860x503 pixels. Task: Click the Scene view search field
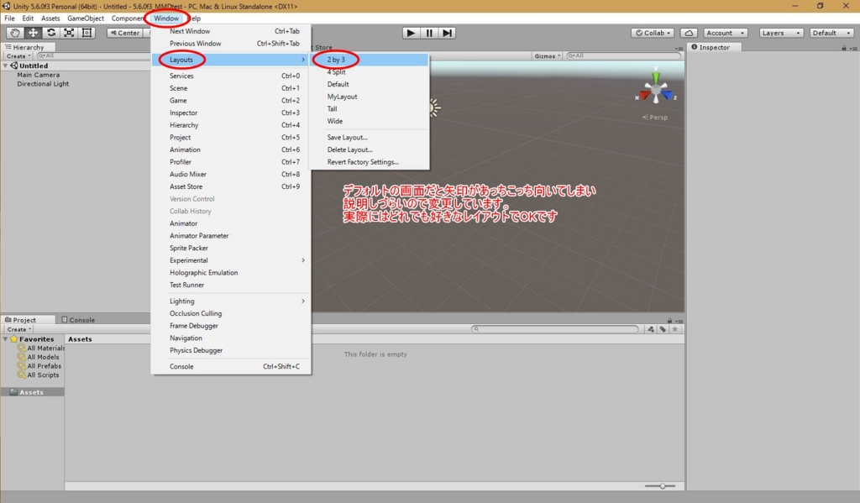coord(623,56)
